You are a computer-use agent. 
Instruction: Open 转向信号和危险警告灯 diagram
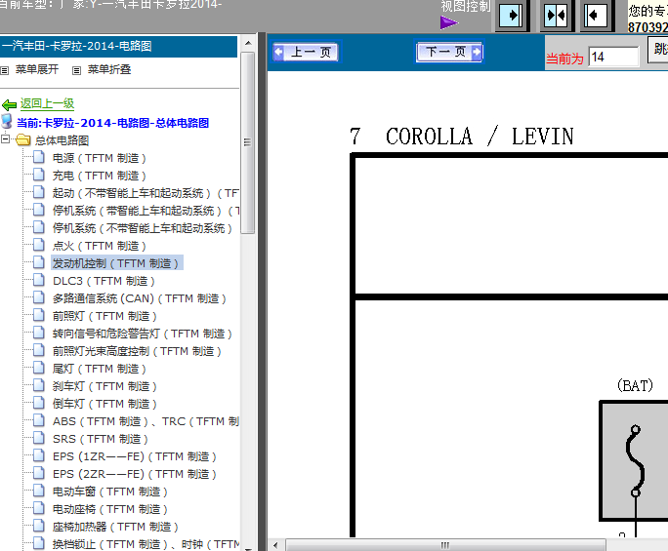click(142, 334)
